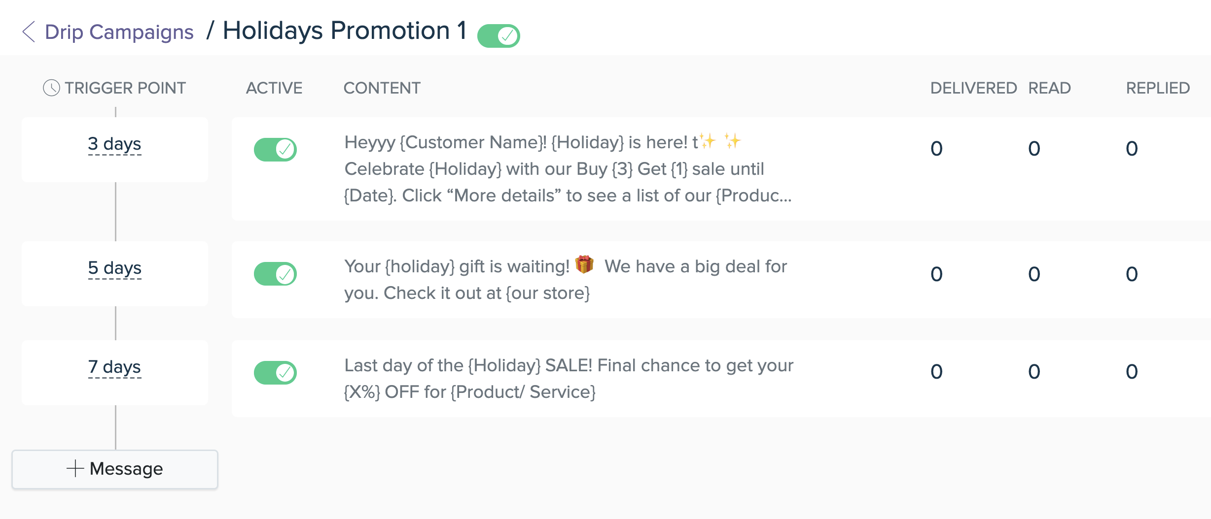Image resolution: width=1211 pixels, height=519 pixels.
Task: Turn off the 5 days message toggle
Action: click(275, 274)
